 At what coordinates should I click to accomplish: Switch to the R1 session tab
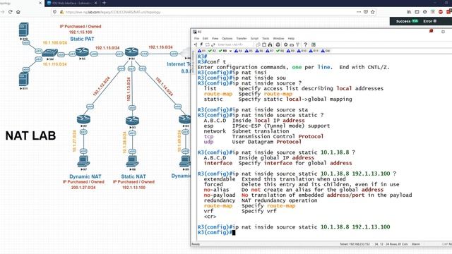tap(202, 51)
